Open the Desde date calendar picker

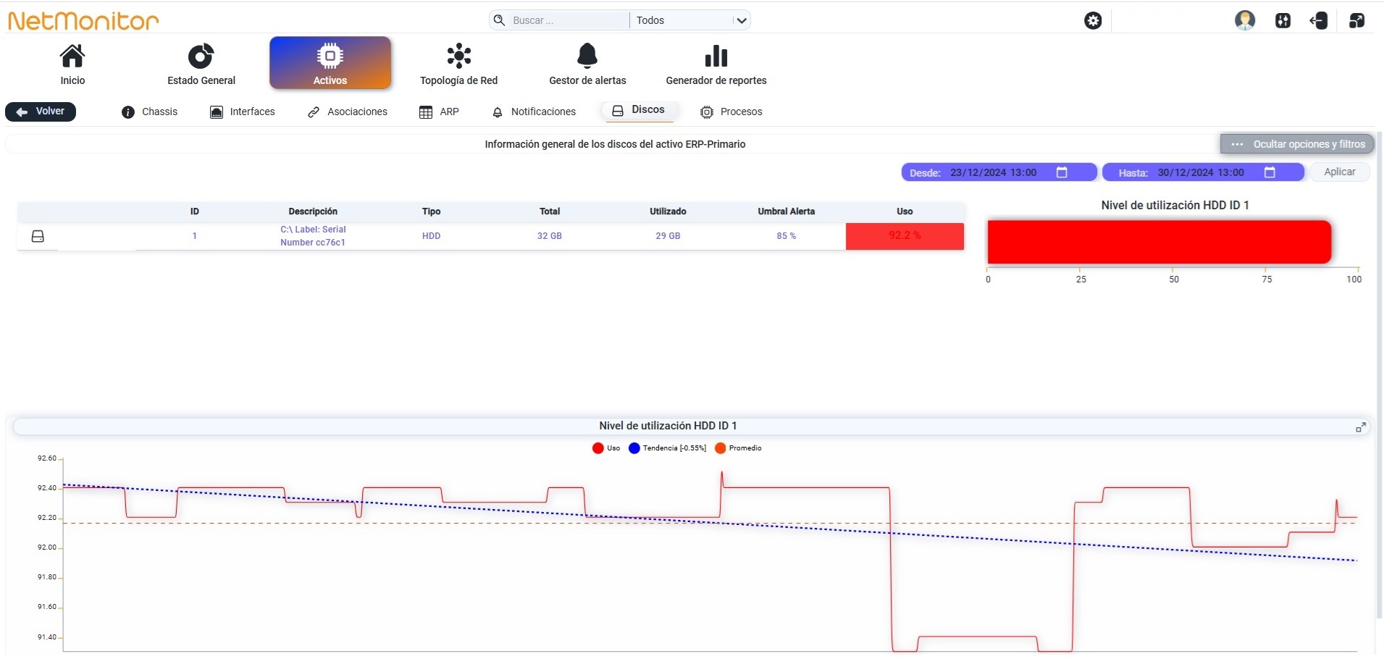[x=1062, y=172]
